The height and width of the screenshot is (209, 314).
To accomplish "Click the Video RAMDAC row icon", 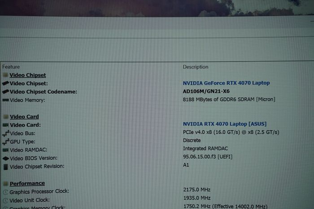I will 5,150.
